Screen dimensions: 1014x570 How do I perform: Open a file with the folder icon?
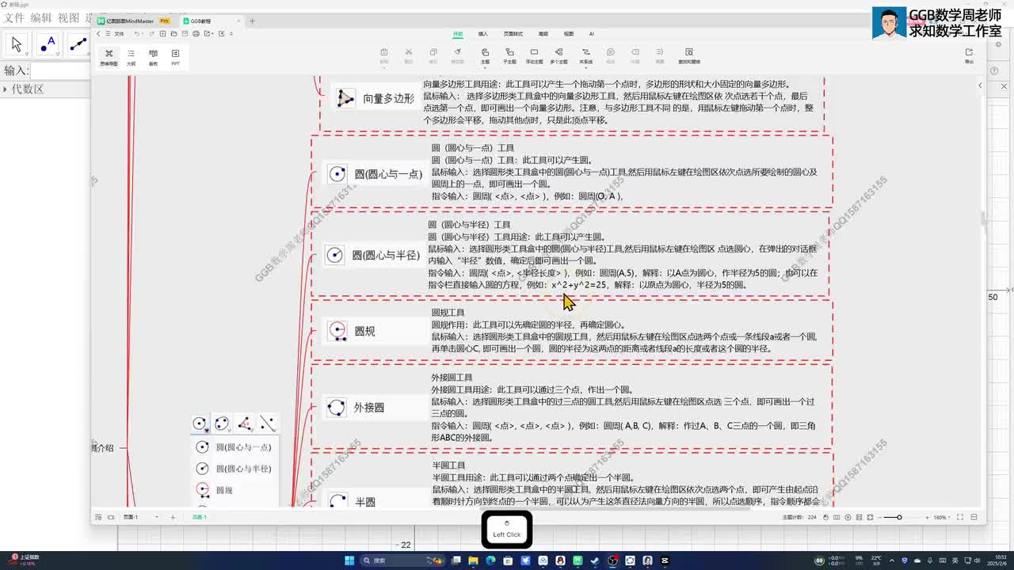click(x=173, y=34)
